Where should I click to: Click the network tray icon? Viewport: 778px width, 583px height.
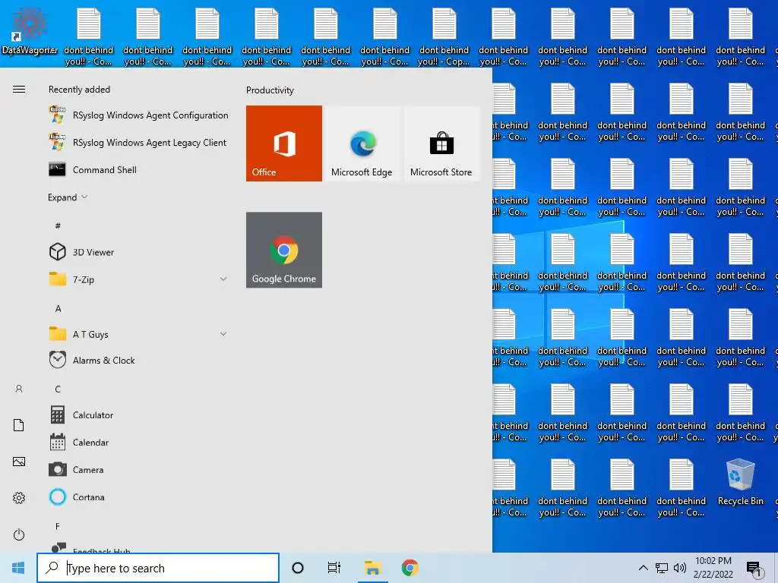pyautogui.click(x=662, y=568)
